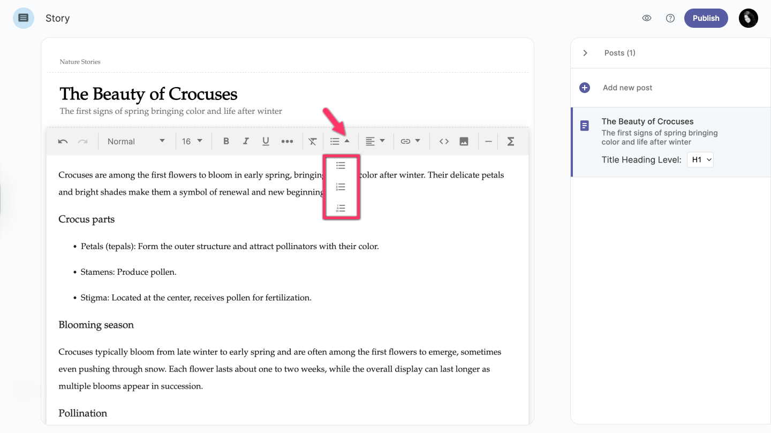This screenshot has width=771, height=433.
Task: Click the Publish button
Action: click(x=706, y=18)
